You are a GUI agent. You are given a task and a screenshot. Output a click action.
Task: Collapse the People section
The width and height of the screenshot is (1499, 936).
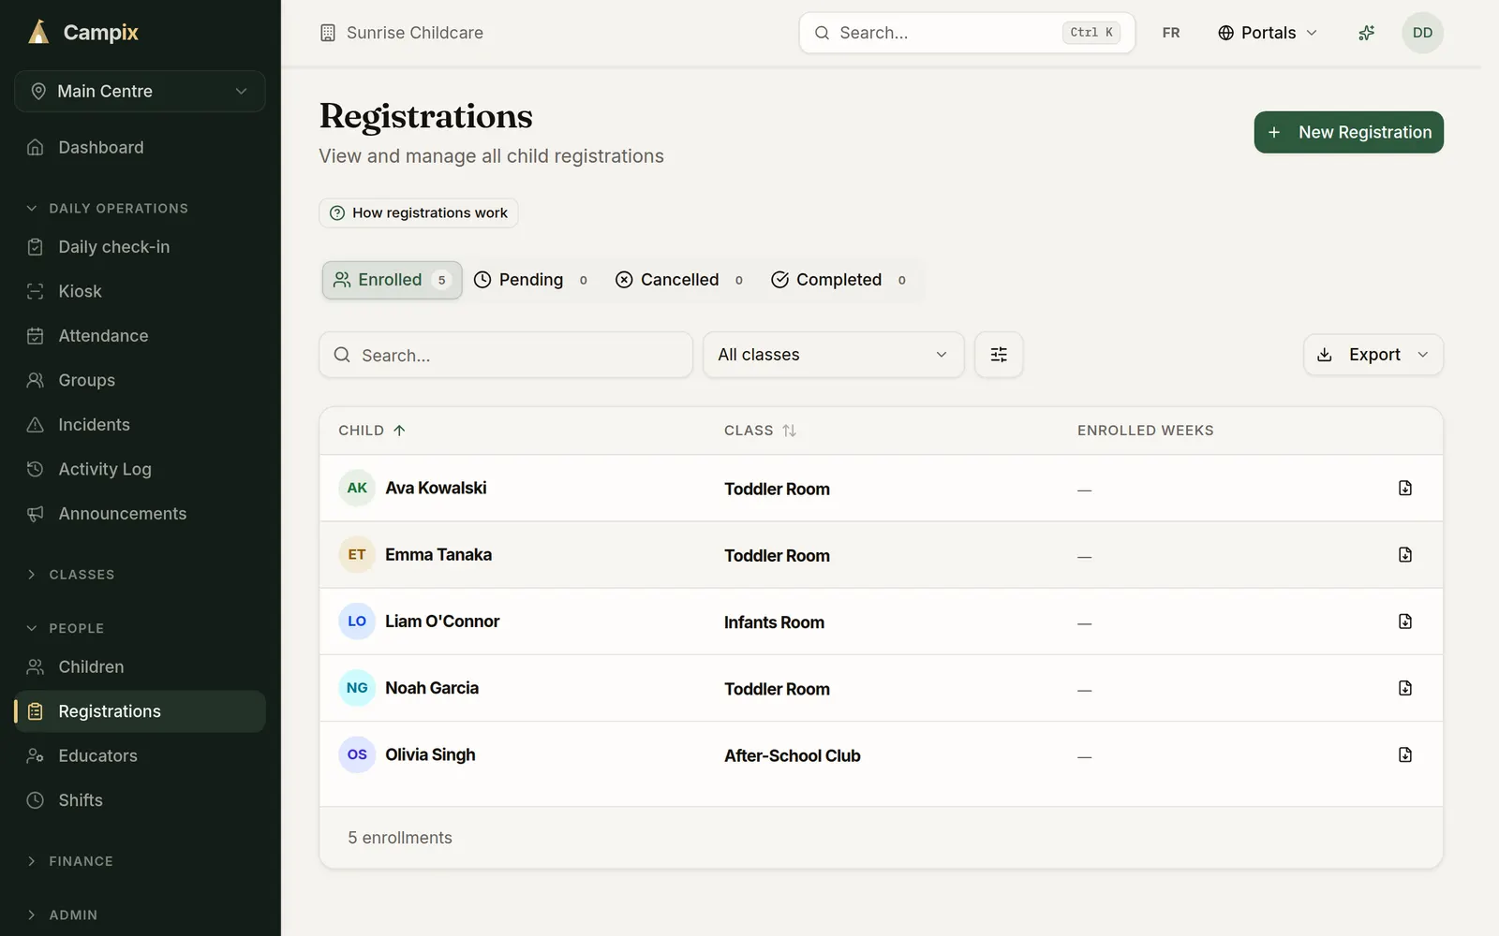(65, 628)
